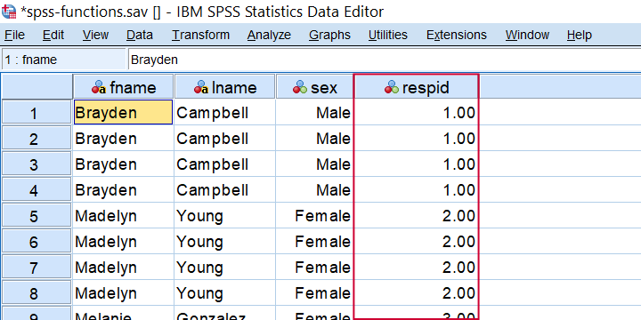Click the nominal measure icon on respid header
Screen dimensions: 641x320
[x=392, y=87]
